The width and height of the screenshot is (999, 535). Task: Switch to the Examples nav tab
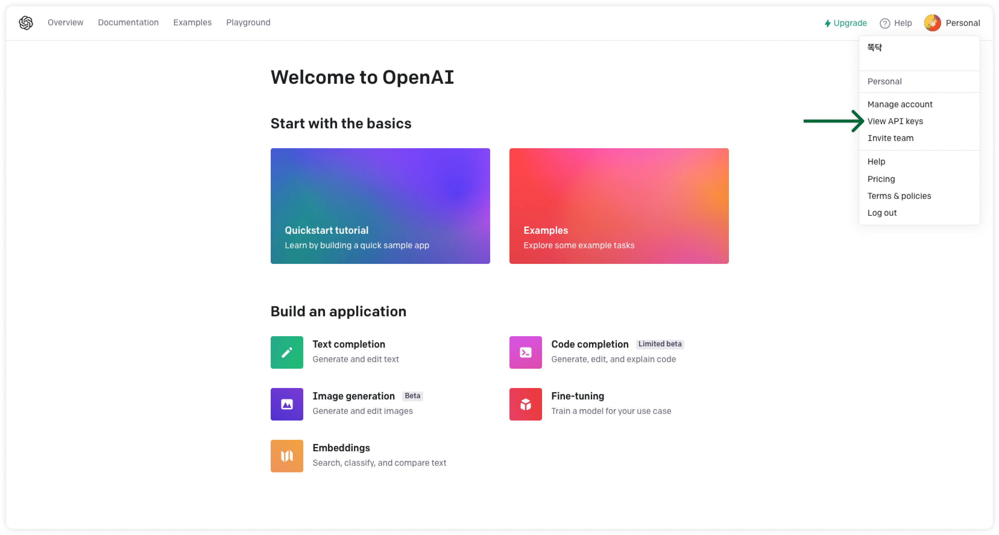192,23
